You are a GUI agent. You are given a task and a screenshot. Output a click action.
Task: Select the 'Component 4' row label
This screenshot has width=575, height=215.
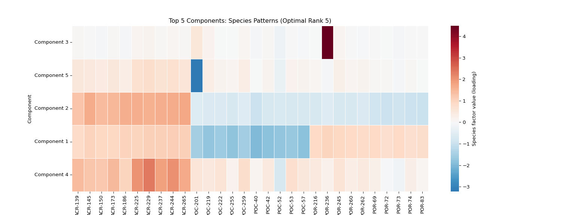(51, 175)
